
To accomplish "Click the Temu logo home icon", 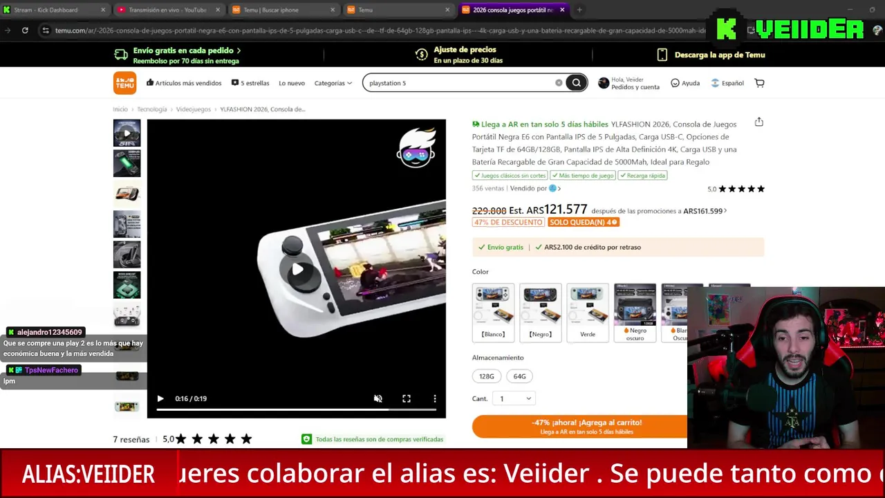I will (125, 83).
